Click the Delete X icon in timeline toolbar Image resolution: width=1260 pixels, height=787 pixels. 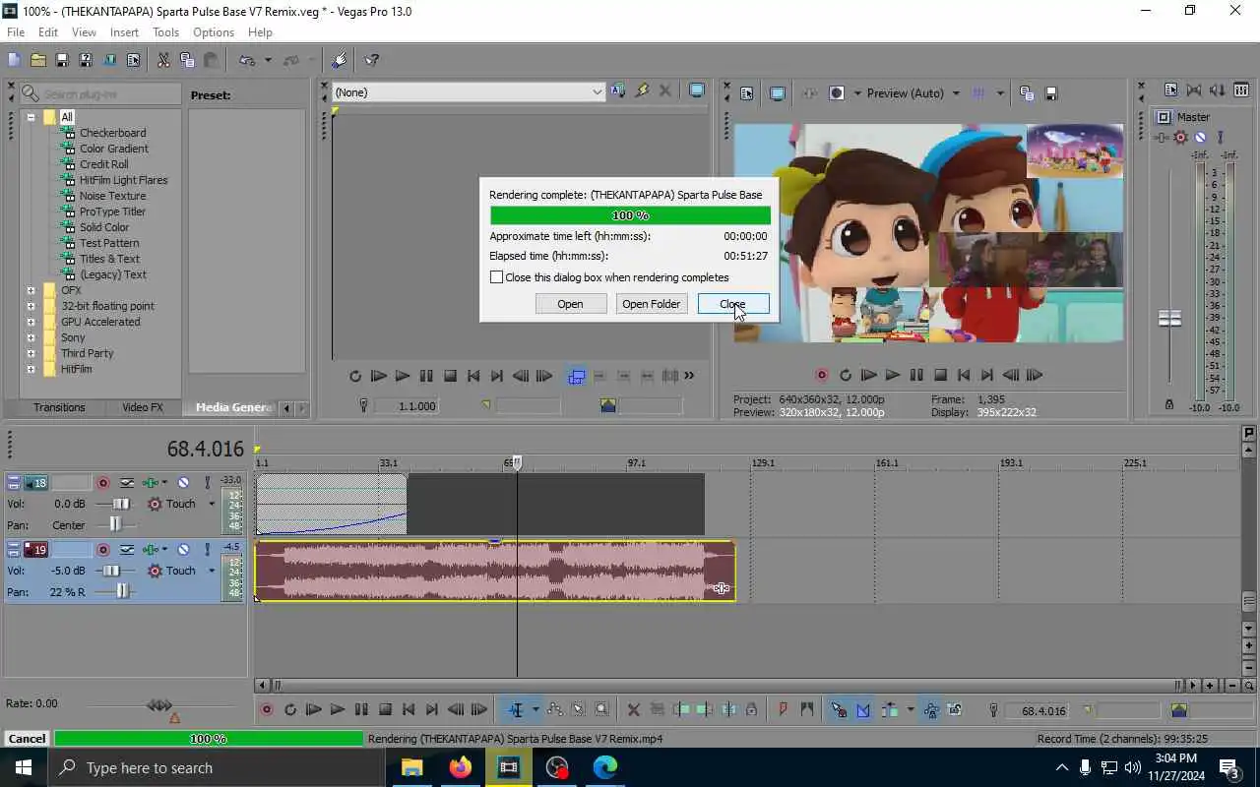[633, 710]
